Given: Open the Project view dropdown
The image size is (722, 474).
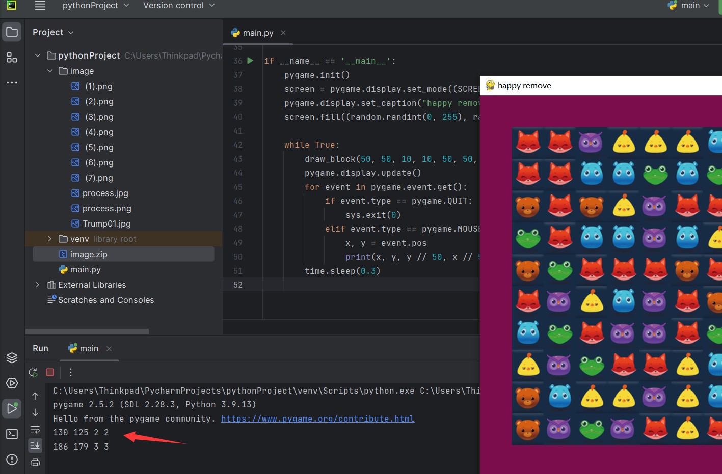Looking at the screenshot, I should [x=53, y=32].
